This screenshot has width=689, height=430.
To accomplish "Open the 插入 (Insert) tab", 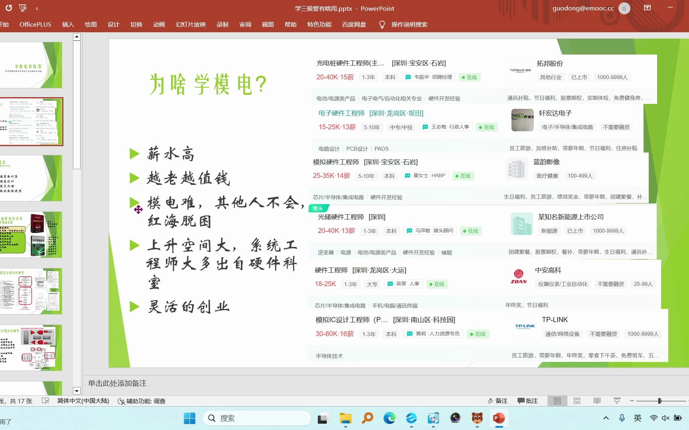I will click(x=68, y=25).
